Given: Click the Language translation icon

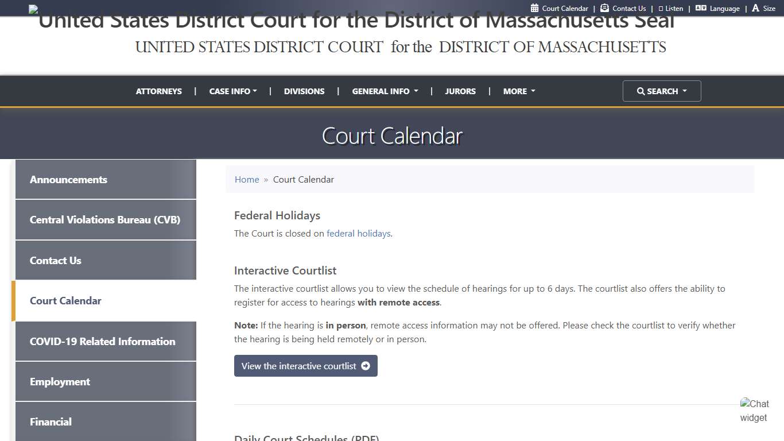Looking at the screenshot, I should click(x=701, y=8).
